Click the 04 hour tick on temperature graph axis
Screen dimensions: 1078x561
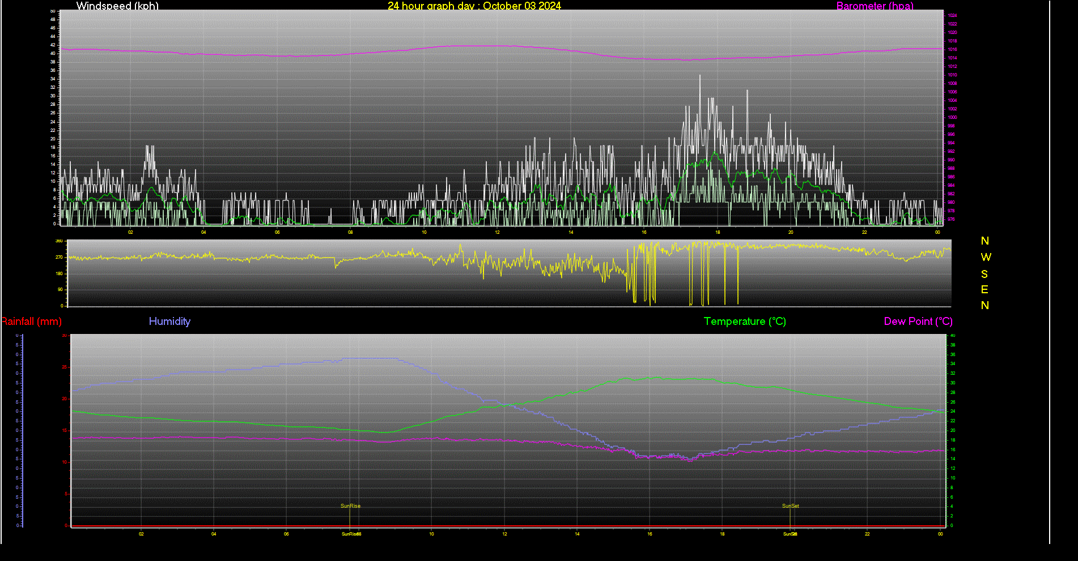214,534
